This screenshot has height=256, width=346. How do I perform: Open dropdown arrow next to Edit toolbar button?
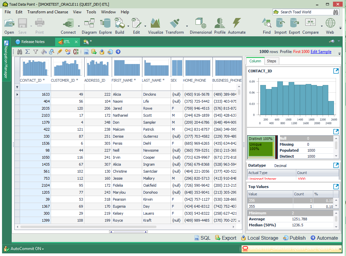145,26
